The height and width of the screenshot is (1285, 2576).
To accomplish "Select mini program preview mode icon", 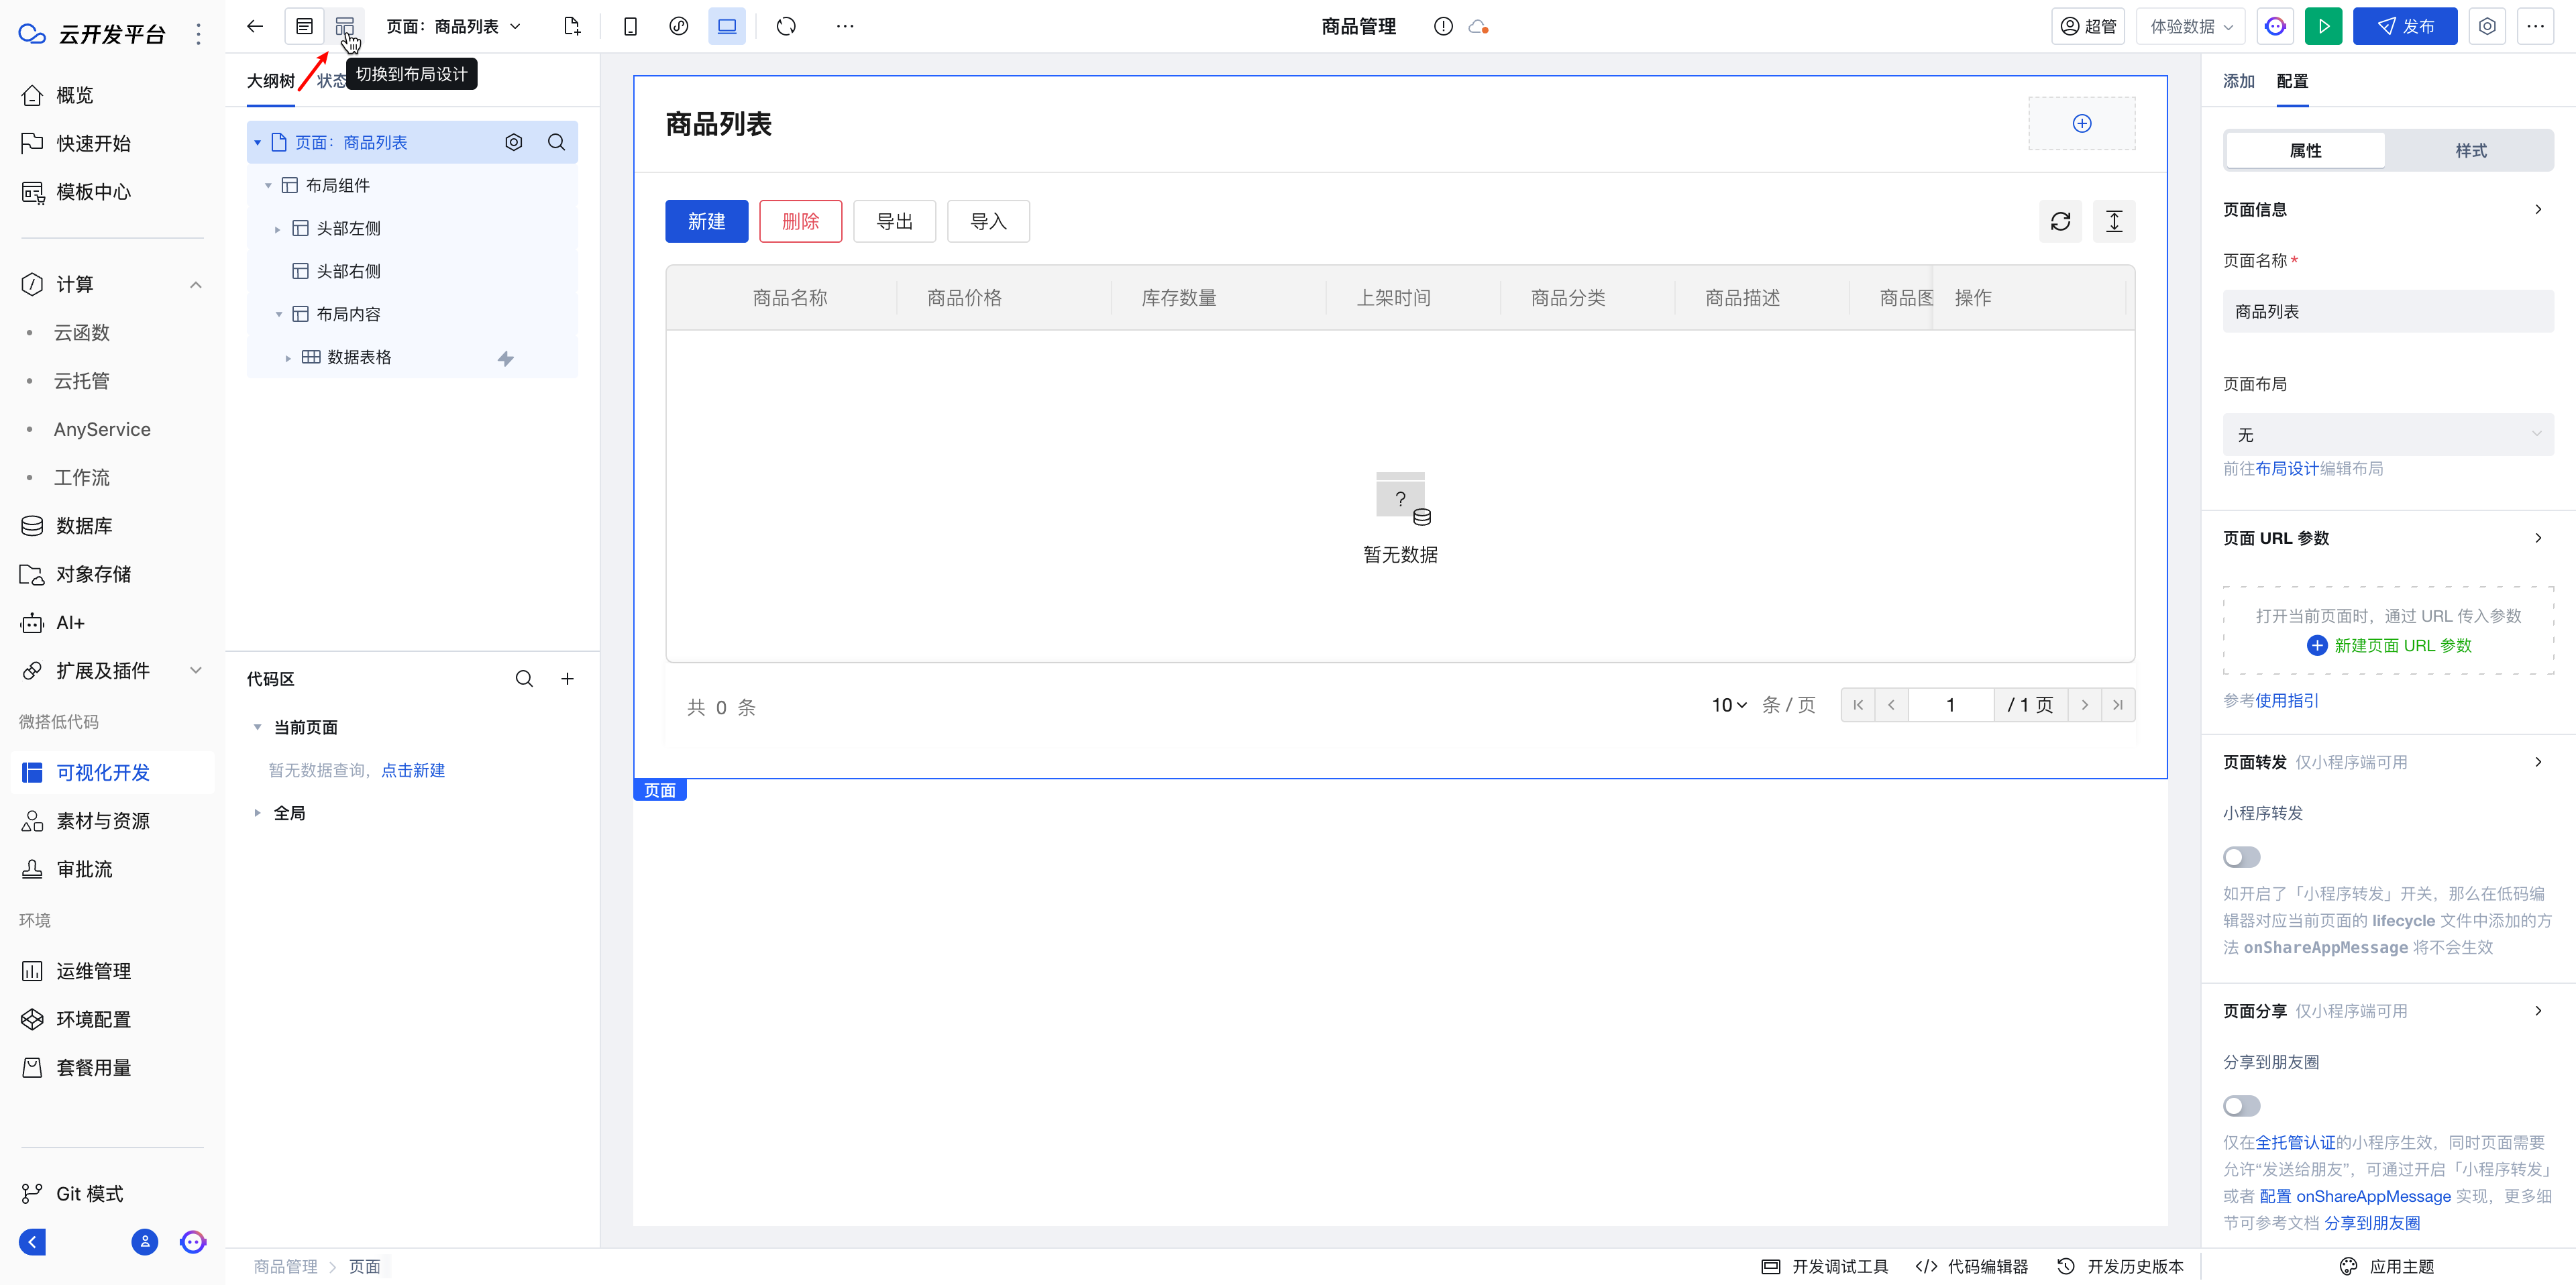I will 679,26.
